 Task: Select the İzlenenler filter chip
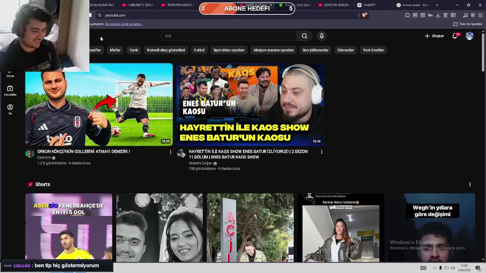tap(346, 50)
